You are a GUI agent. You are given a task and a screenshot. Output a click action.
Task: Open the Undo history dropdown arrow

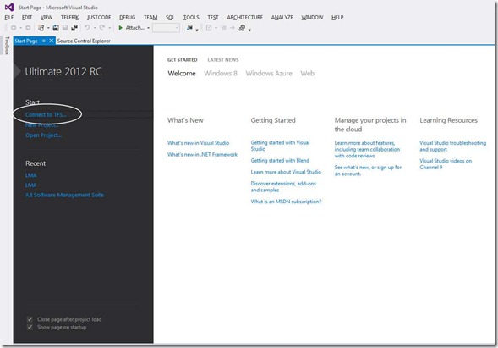coord(95,28)
